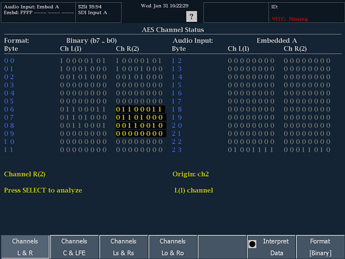The image size is (345, 259).
Task: Click the VITC: Missing warning text
Action: tap(289, 19)
